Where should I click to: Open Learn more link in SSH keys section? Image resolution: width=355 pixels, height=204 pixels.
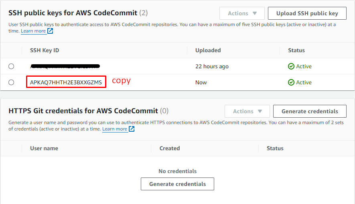[33, 31]
